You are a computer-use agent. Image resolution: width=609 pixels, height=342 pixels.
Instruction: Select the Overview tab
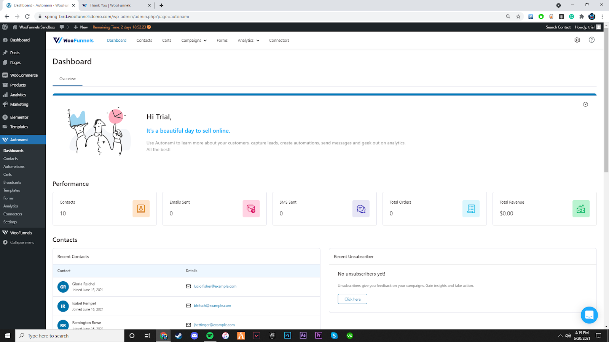point(67,79)
